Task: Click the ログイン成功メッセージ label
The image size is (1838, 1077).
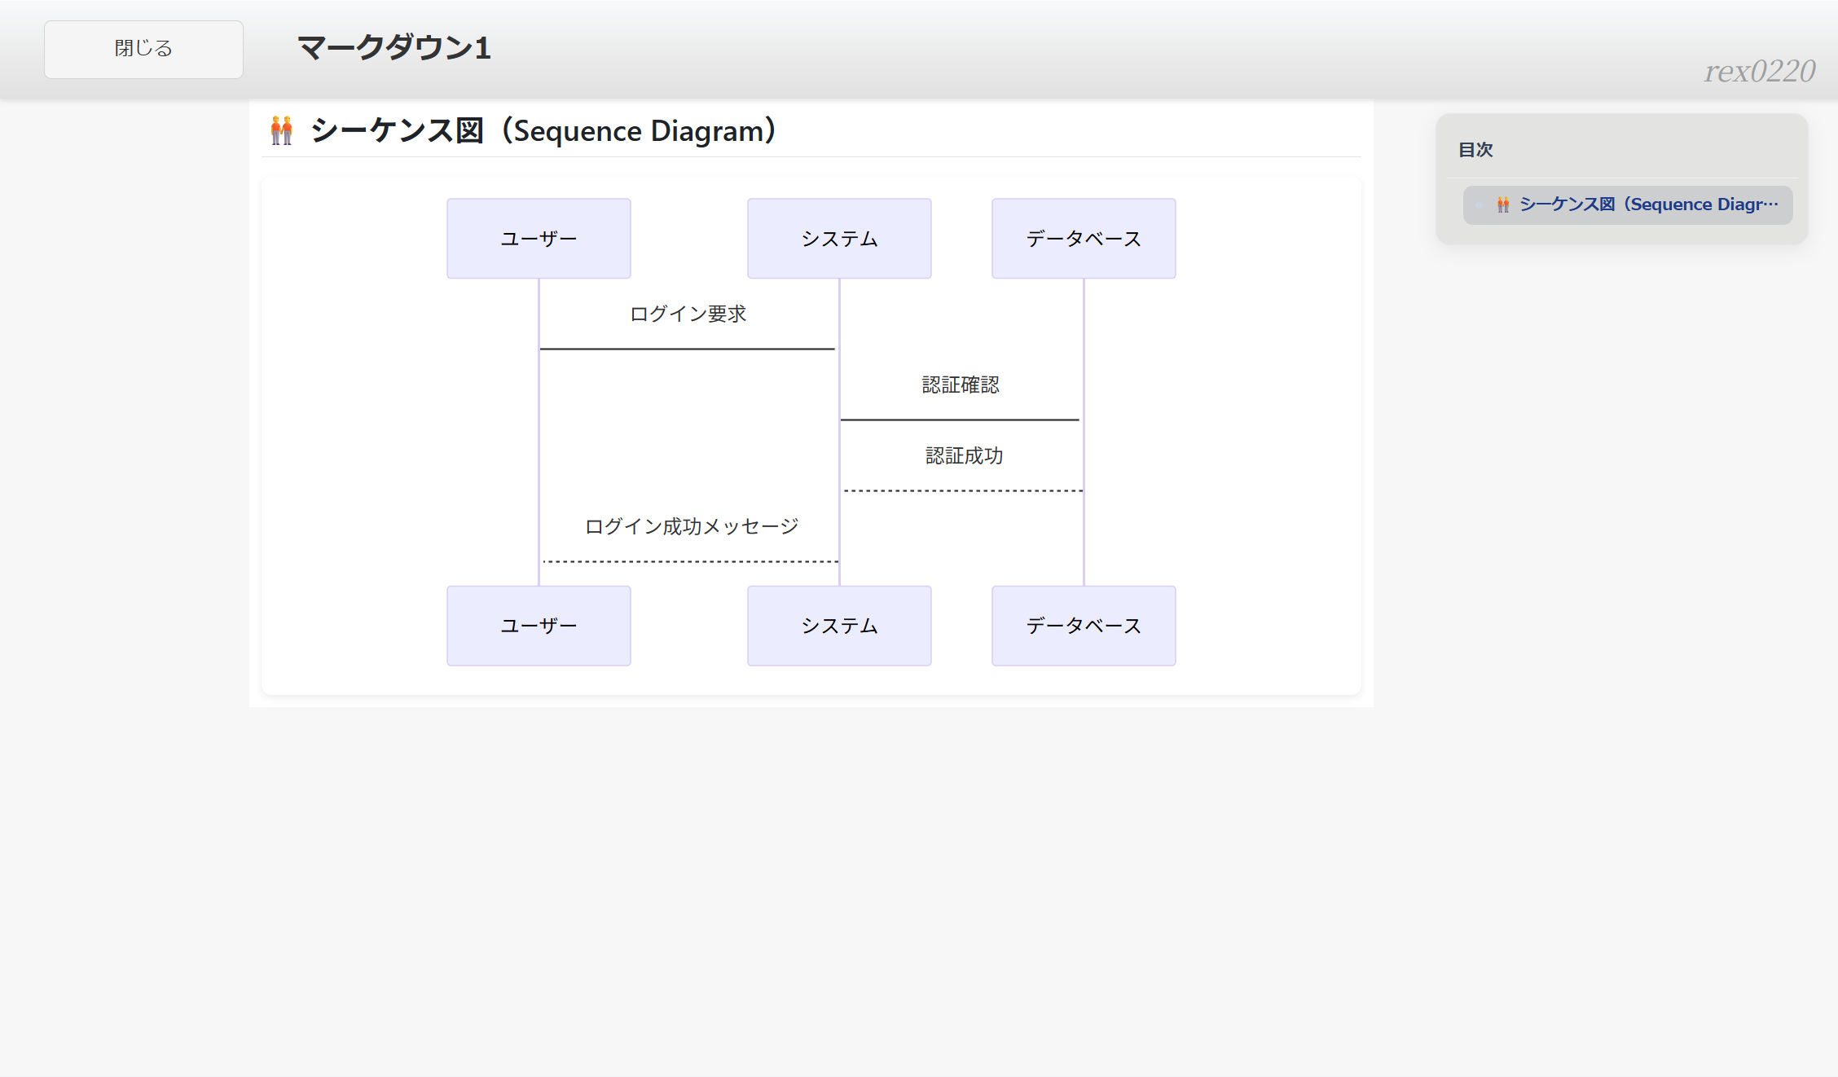Action: point(691,526)
